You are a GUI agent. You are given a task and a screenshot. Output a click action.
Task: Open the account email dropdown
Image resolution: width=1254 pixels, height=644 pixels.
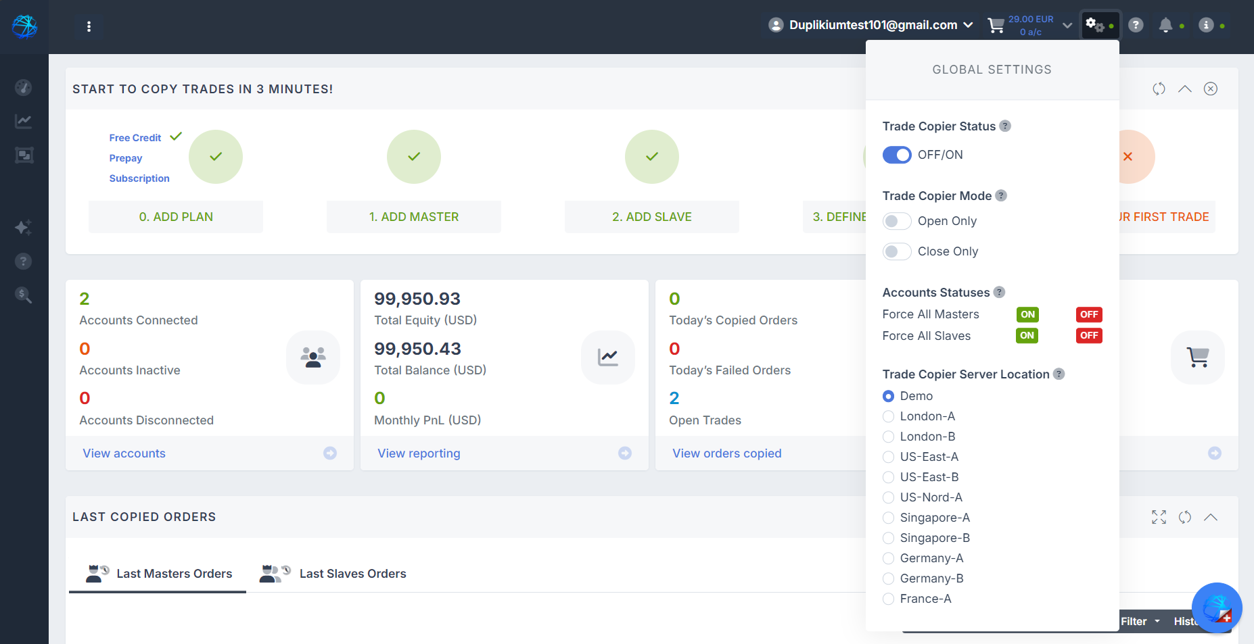(871, 25)
